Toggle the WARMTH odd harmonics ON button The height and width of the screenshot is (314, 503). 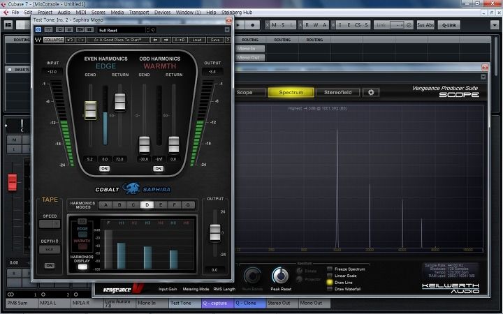tap(158, 169)
